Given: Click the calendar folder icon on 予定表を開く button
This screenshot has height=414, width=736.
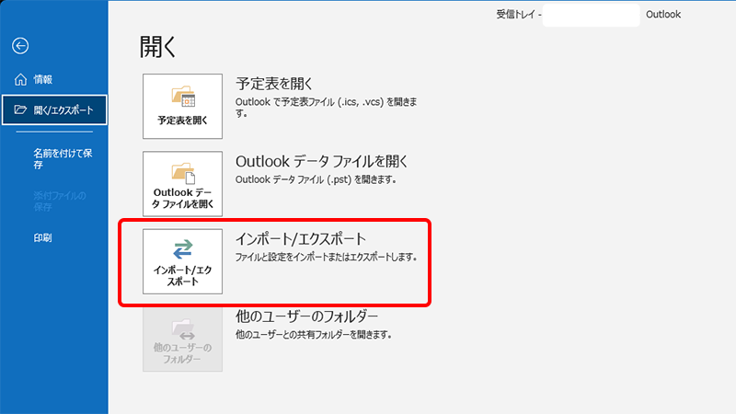Looking at the screenshot, I should point(182,98).
